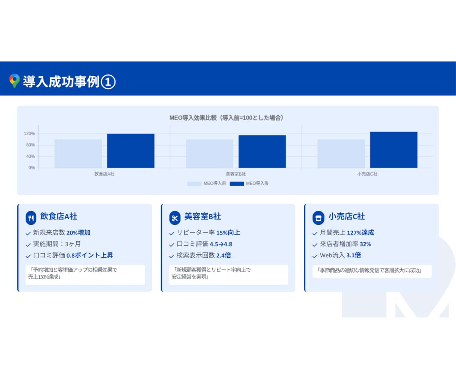
Task: Click the light blue bar for 美容室B社
Action: 210,153
